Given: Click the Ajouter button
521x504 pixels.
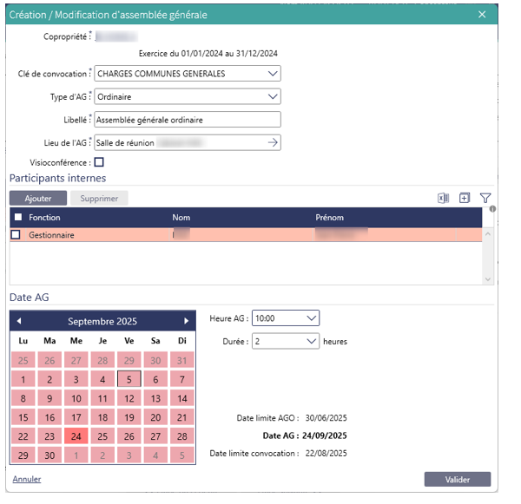Looking at the screenshot, I should pyautogui.click(x=37, y=199).
